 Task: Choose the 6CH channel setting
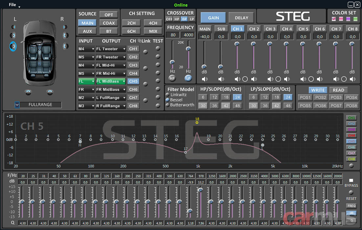(131, 31)
